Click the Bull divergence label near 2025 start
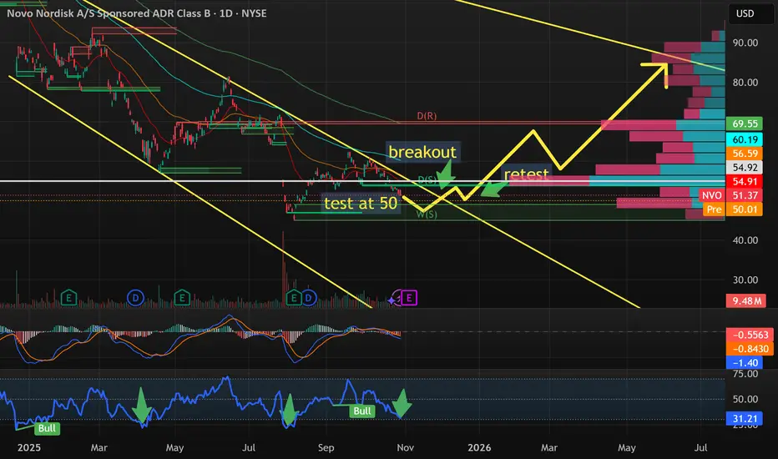Image resolution: width=778 pixels, height=459 pixels. point(47,428)
